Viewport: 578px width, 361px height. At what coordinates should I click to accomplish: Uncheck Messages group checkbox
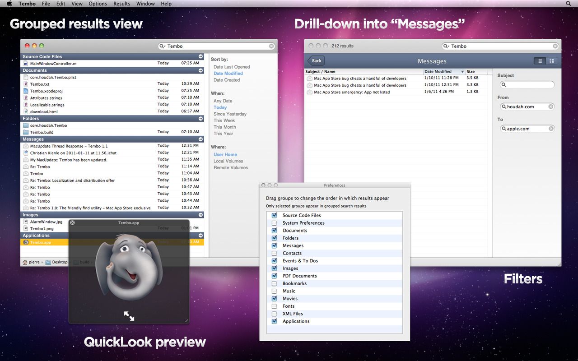(274, 245)
